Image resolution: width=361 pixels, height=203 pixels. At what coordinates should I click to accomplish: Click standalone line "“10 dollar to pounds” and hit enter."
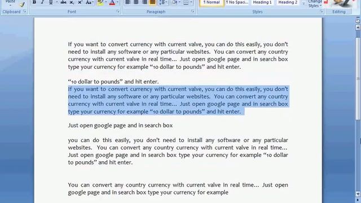[113, 82]
